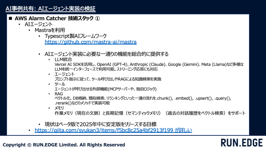This screenshot has height=149, width=266.
Task: Click slide title 'AI事例共有: AIエージェント実装の検証'
Action: pyautogui.click(x=51, y=8)
